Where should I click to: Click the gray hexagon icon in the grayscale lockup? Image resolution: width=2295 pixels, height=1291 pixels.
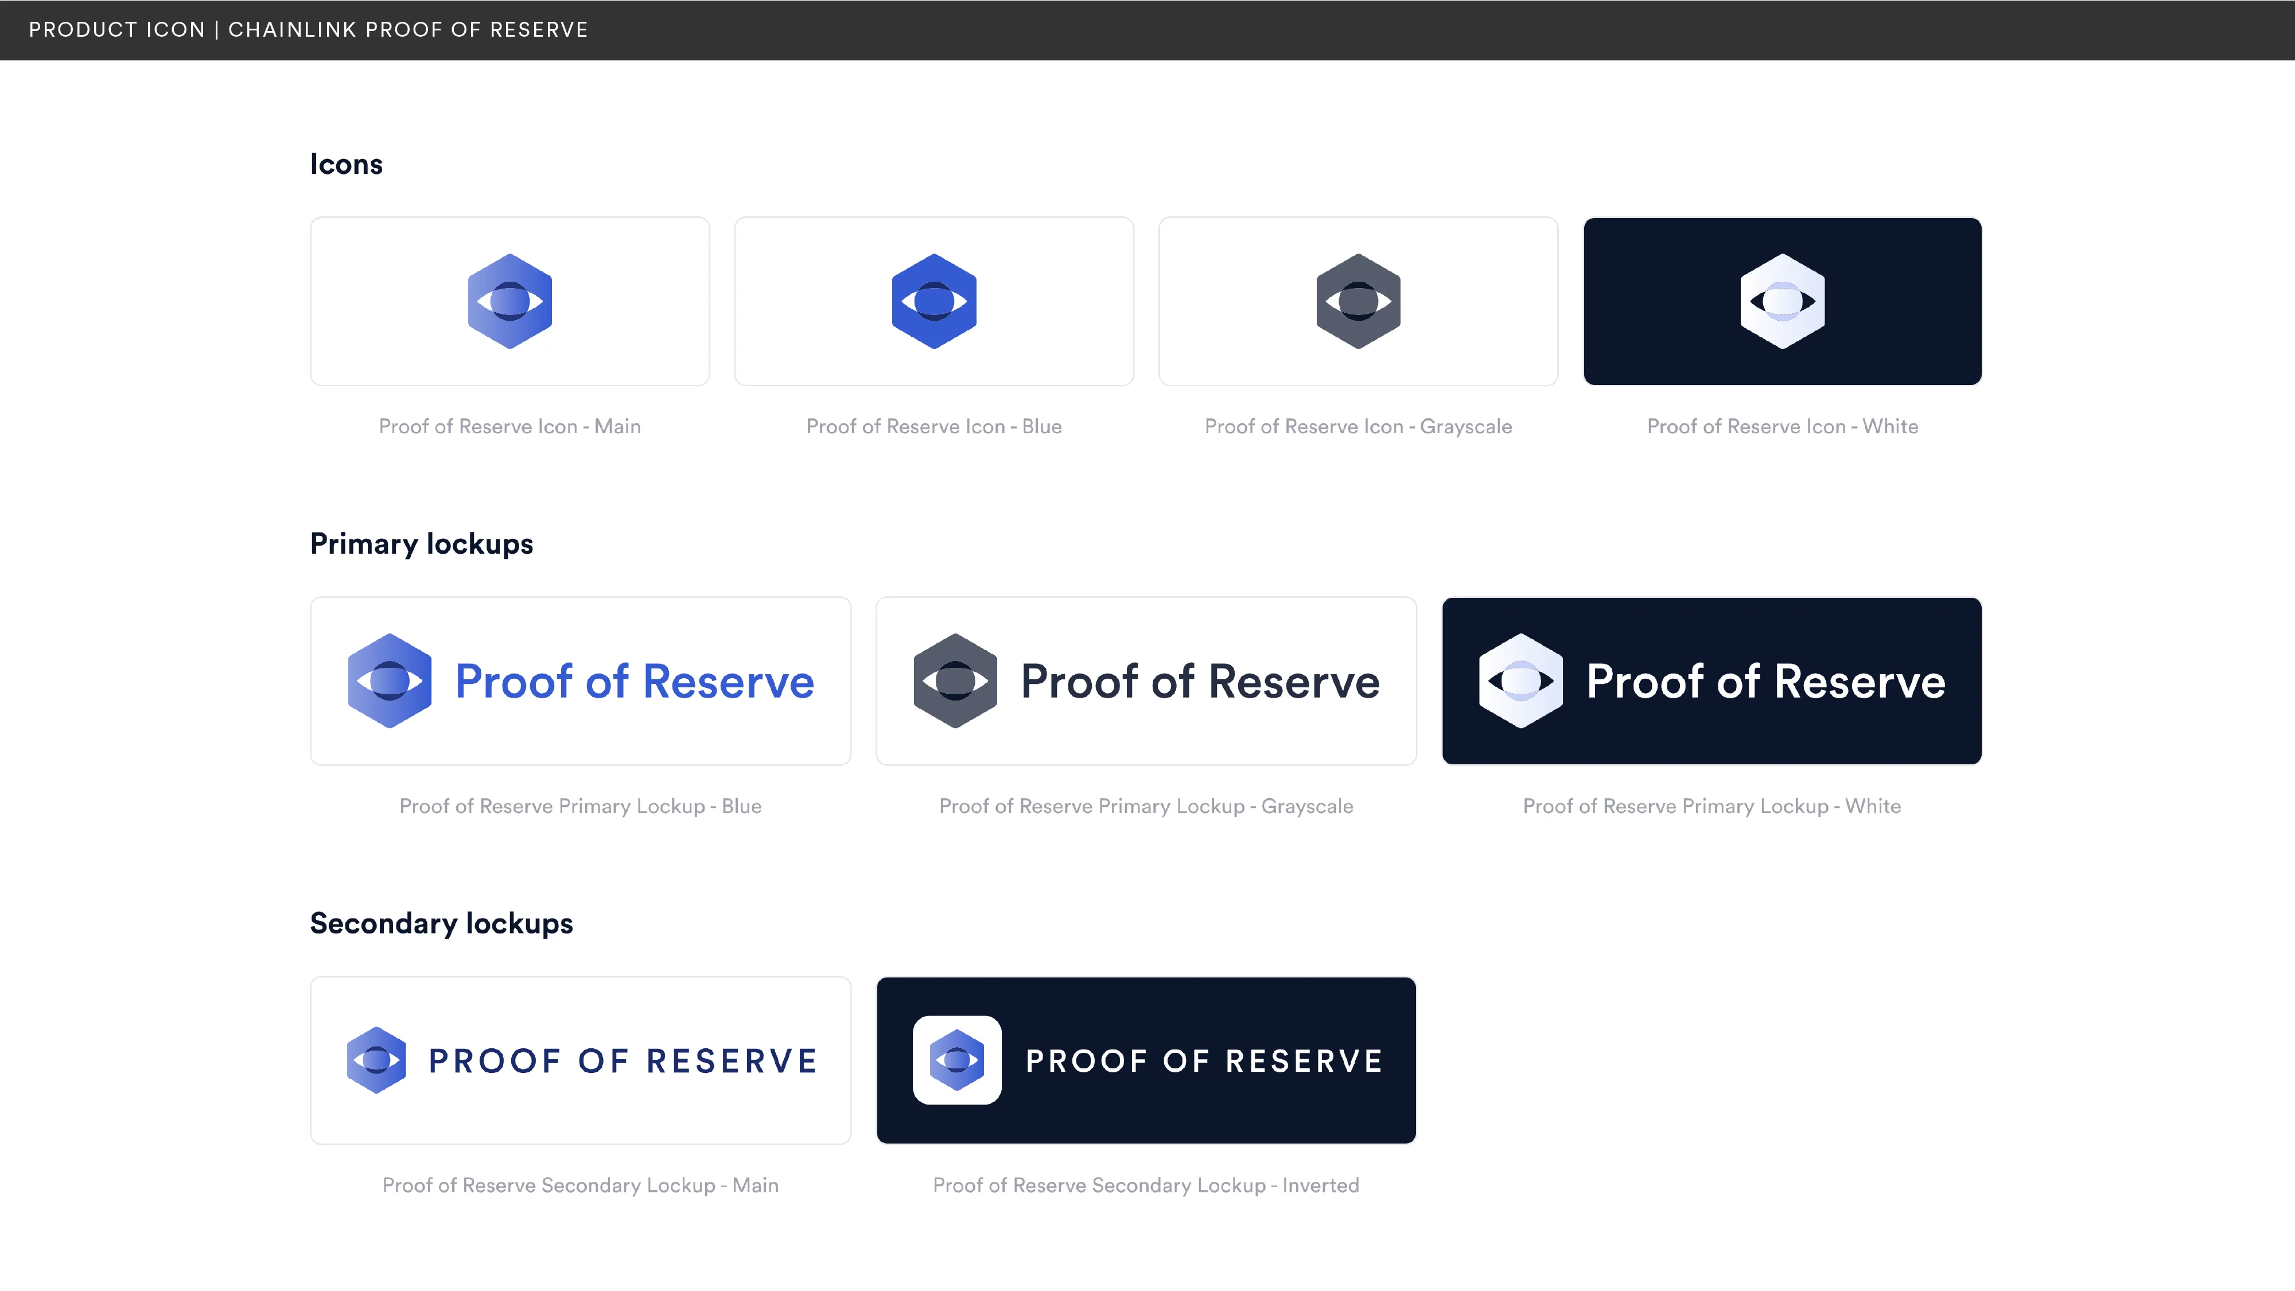pyautogui.click(x=955, y=681)
